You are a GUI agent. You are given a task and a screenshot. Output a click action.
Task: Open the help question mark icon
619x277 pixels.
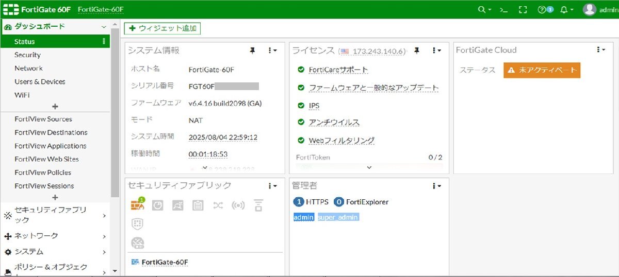click(542, 9)
